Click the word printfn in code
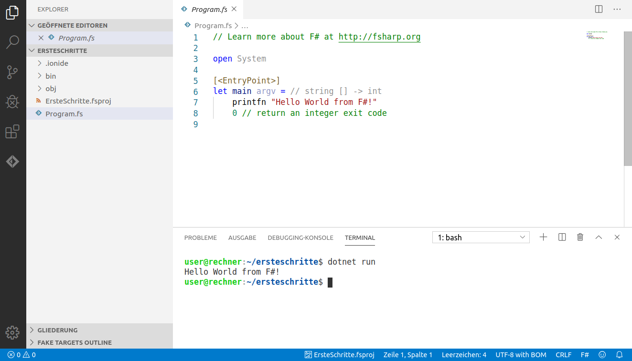 [x=249, y=102]
